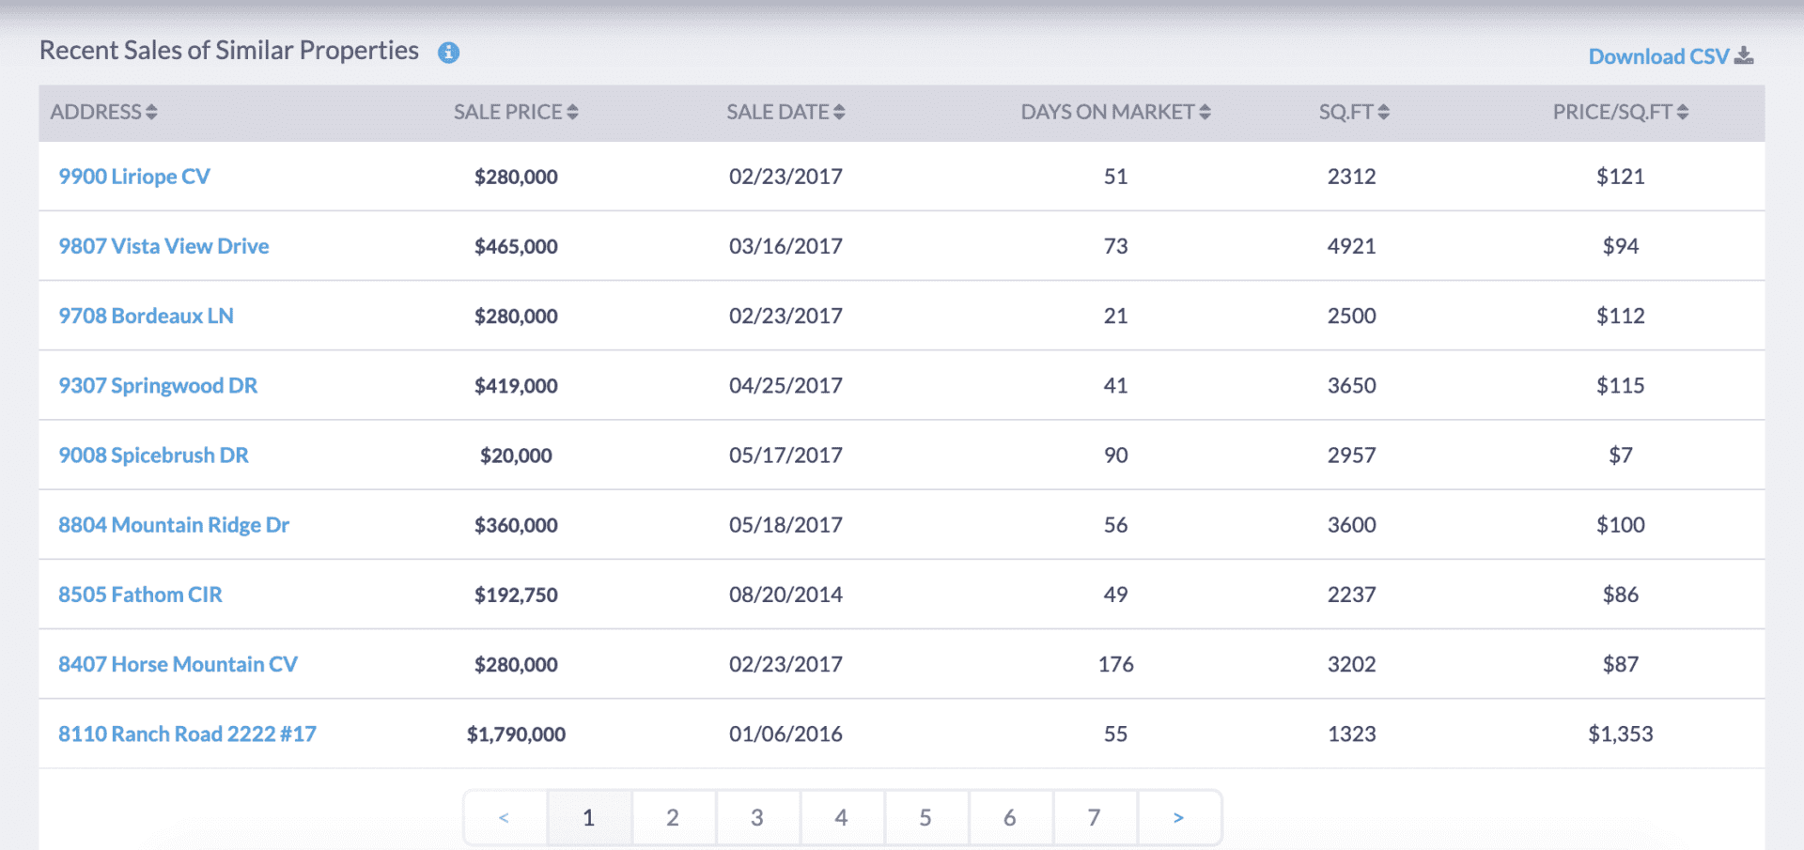1804x850 pixels.
Task: Select page 4 in pagination
Action: coord(841,818)
